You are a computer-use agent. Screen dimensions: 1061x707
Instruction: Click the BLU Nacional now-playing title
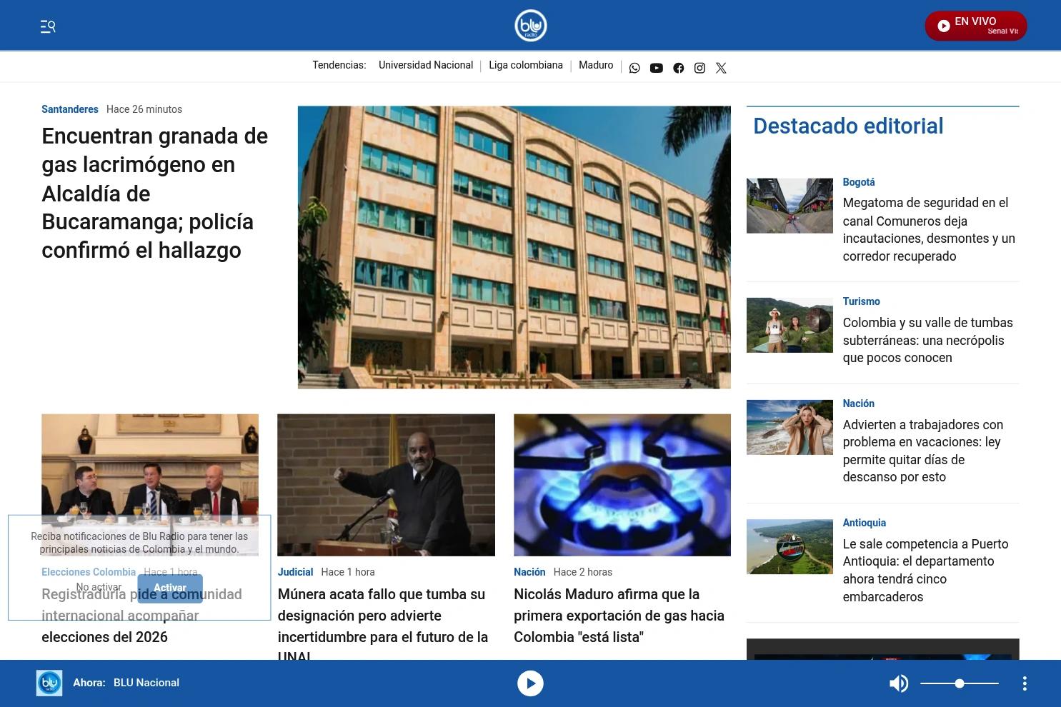tap(146, 683)
